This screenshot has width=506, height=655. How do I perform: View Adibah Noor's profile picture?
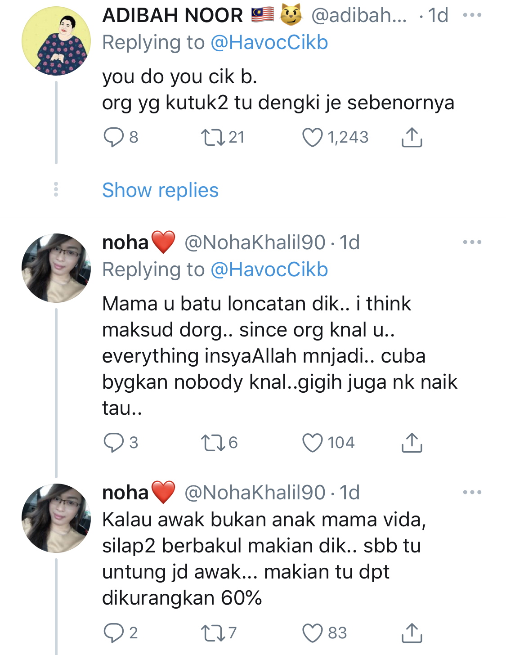click(56, 41)
